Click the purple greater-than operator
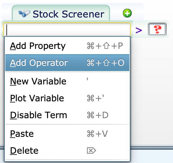Viewport: 173px width, 163px height. point(139,30)
